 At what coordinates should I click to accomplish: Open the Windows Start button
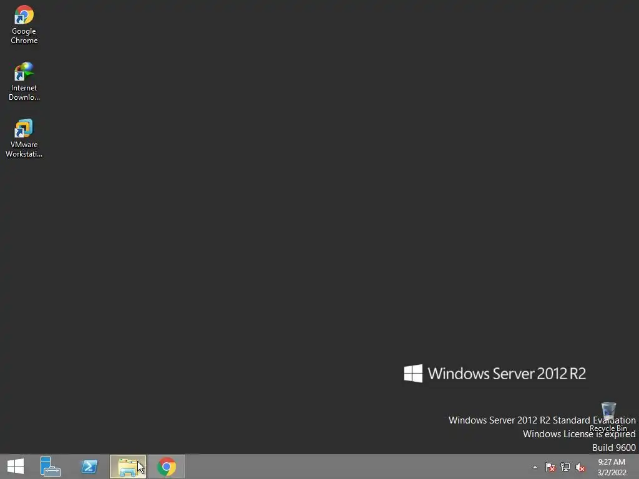point(16,467)
